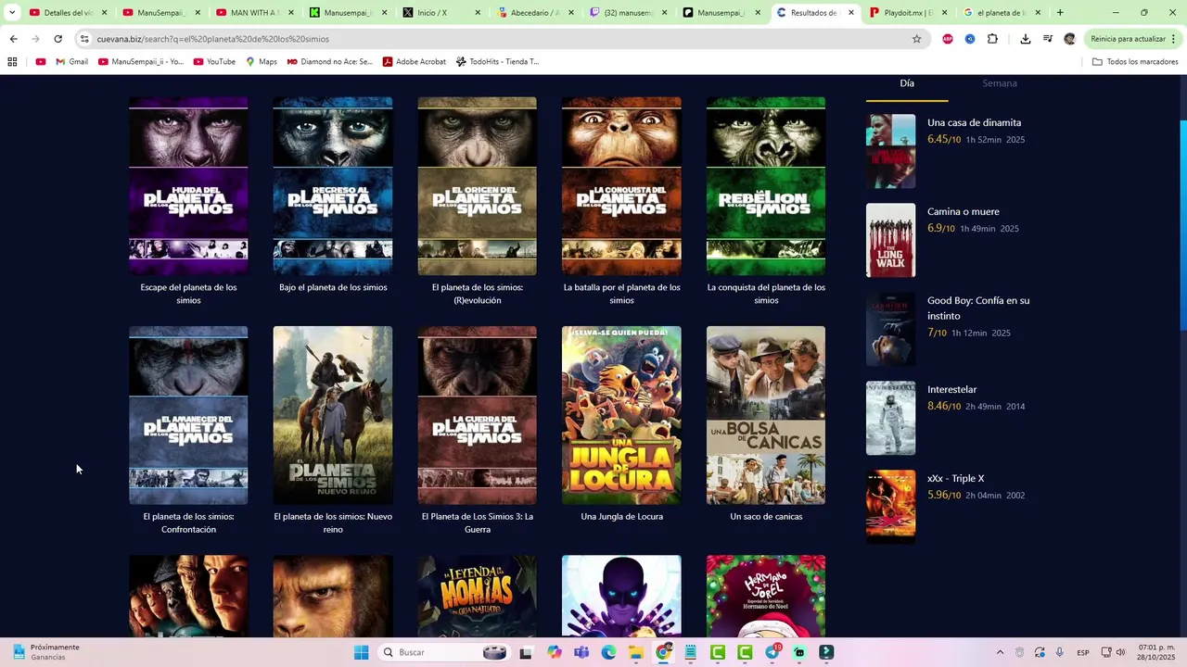The image size is (1187, 667).
Task: Open a new browser tab with plus icon
Action: click(x=1060, y=13)
